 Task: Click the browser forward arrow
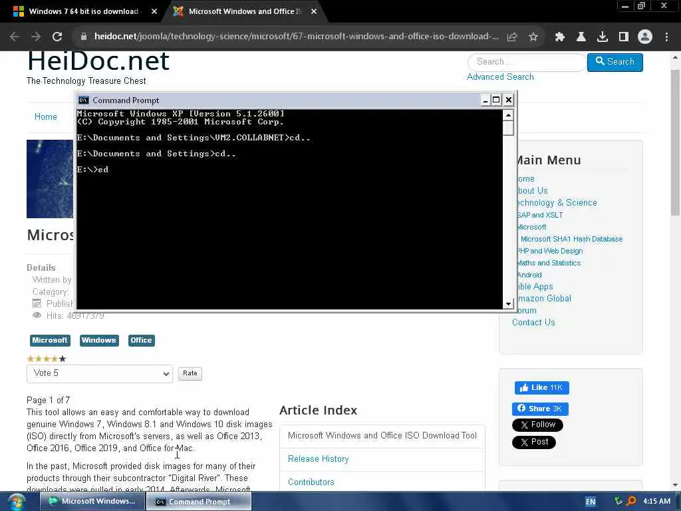(x=36, y=37)
